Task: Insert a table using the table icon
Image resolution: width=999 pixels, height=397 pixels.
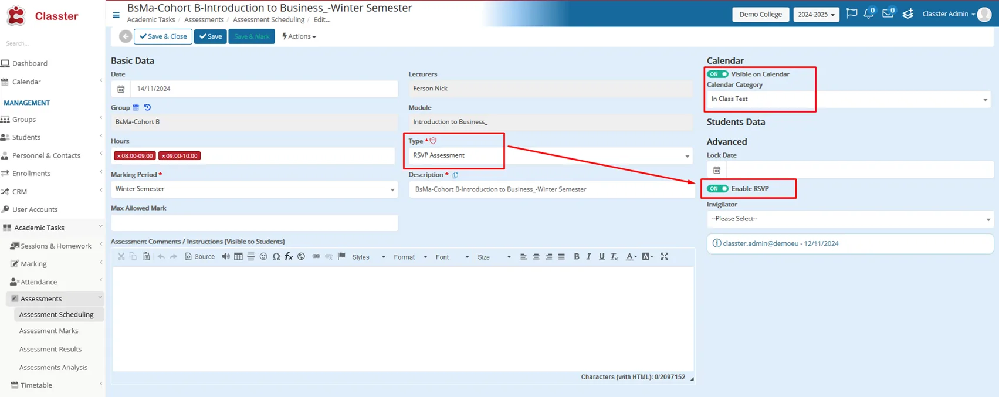Action: [238, 256]
